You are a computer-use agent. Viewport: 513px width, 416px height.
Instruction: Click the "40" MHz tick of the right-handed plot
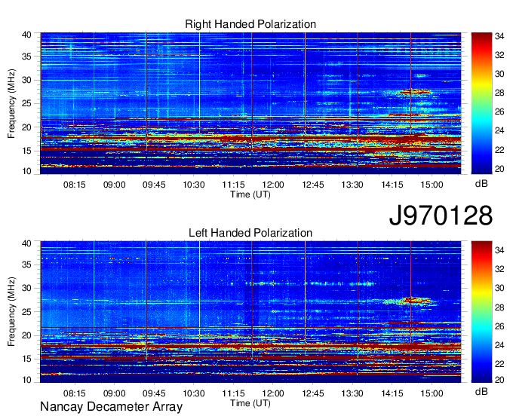[x=26, y=35]
